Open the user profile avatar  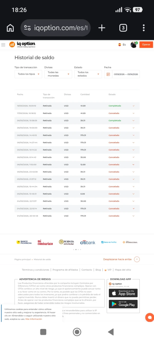point(134,45)
